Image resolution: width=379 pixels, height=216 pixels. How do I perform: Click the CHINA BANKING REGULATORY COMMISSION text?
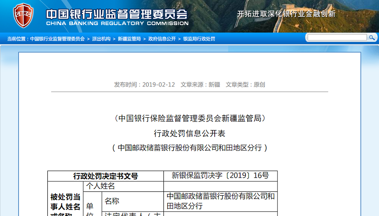tap(117, 23)
